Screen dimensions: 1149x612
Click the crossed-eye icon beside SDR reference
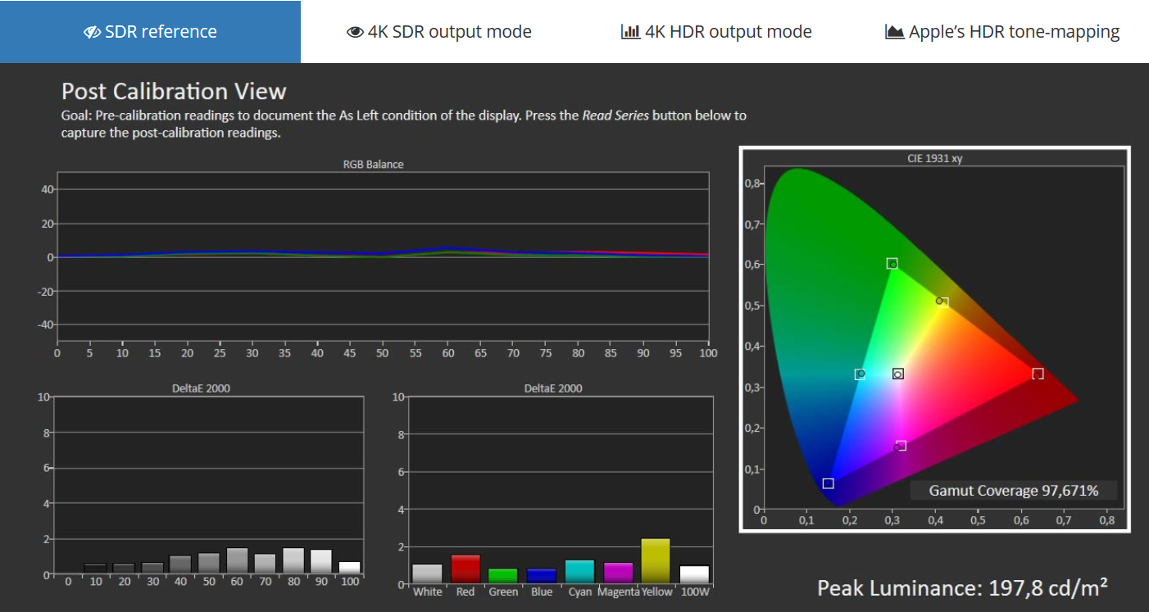coord(92,32)
